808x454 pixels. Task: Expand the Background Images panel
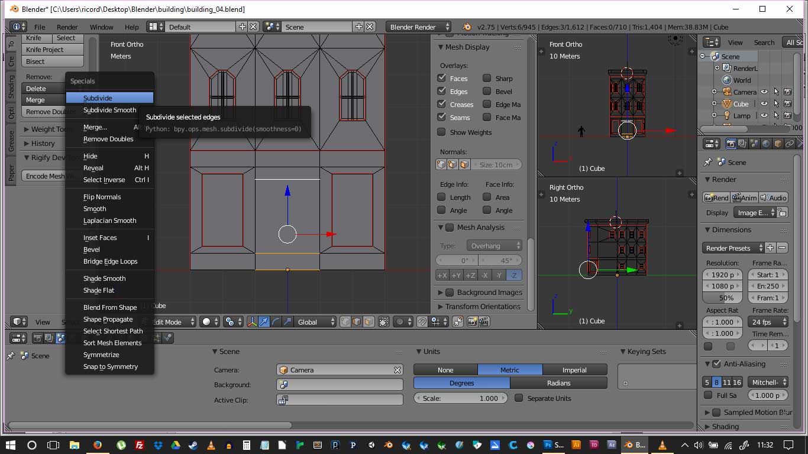coord(440,292)
